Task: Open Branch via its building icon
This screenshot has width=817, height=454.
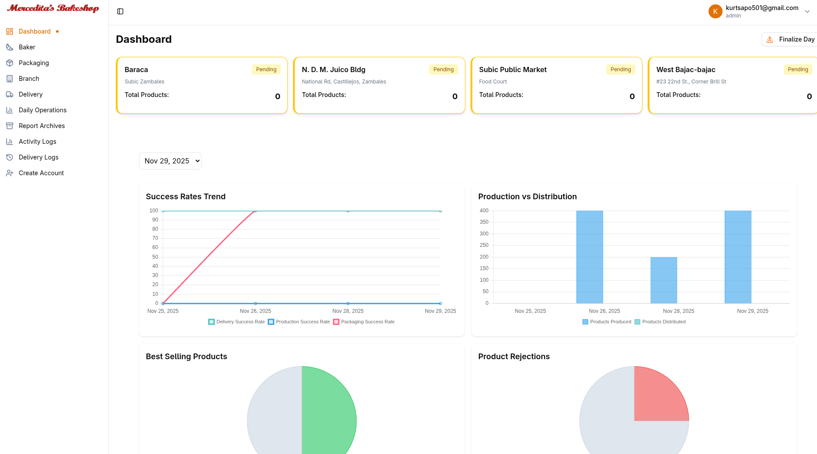Action: (10, 79)
